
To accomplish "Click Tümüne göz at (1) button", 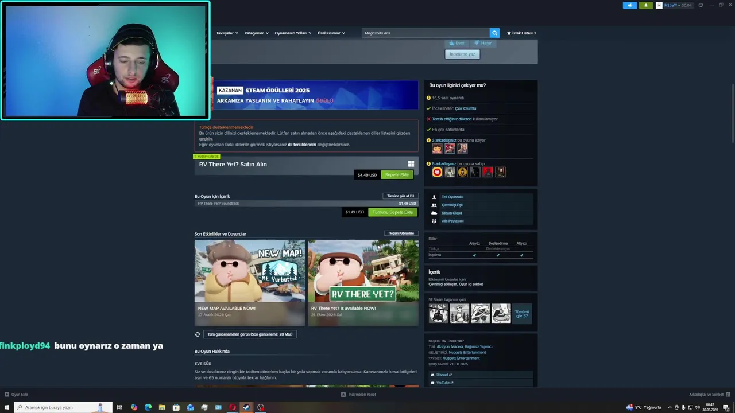I will [401, 196].
